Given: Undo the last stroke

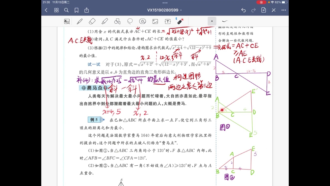Looking at the screenshot, I should click(x=244, y=10).
